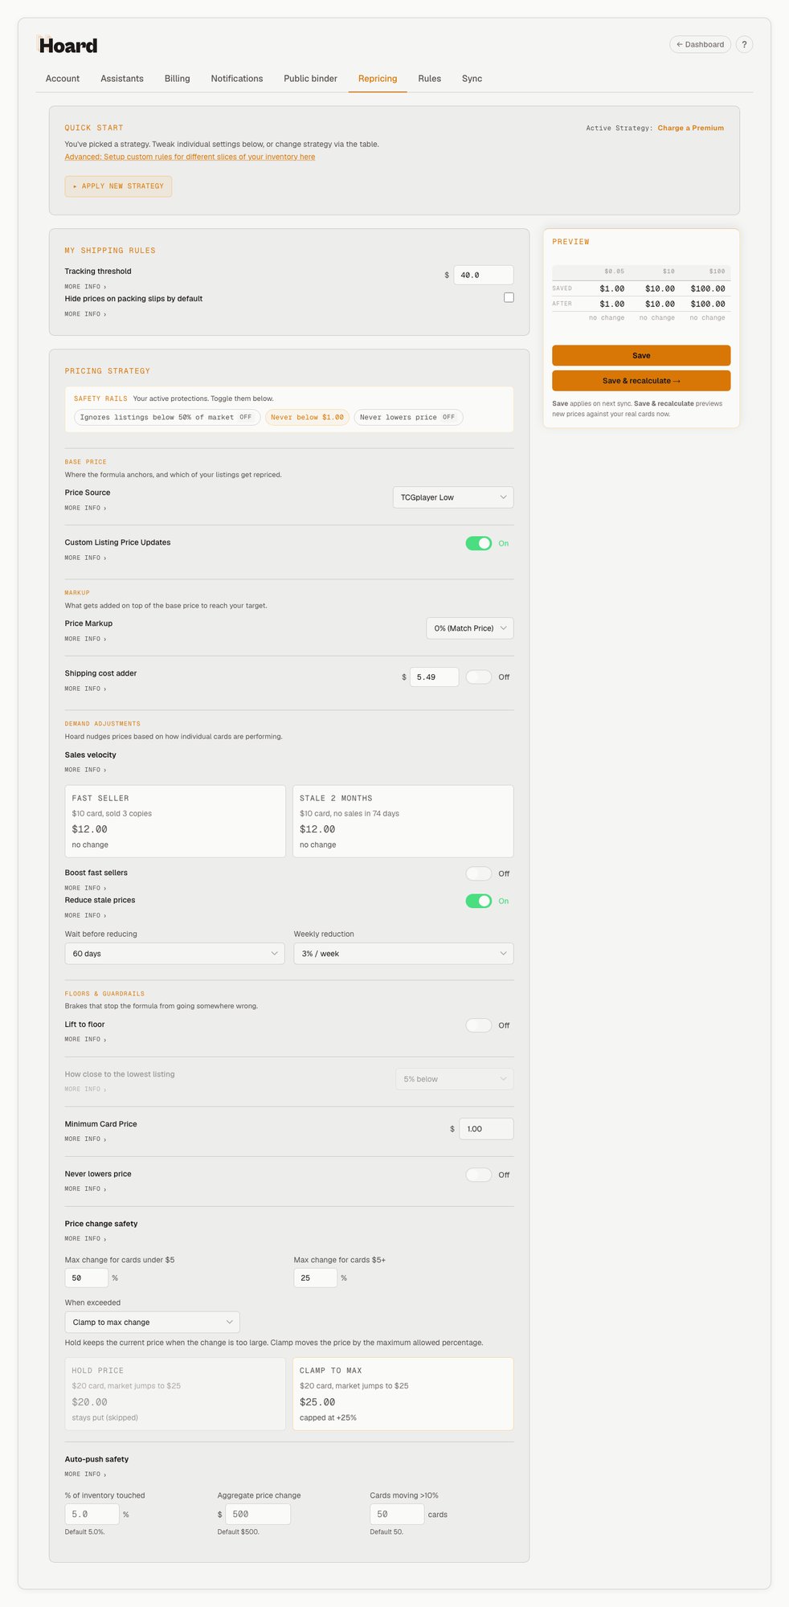Image resolution: width=789 pixels, height=1607 pixels.
Task: Expand More Info under Auto-push safety
Action: tap(85, 1474)
